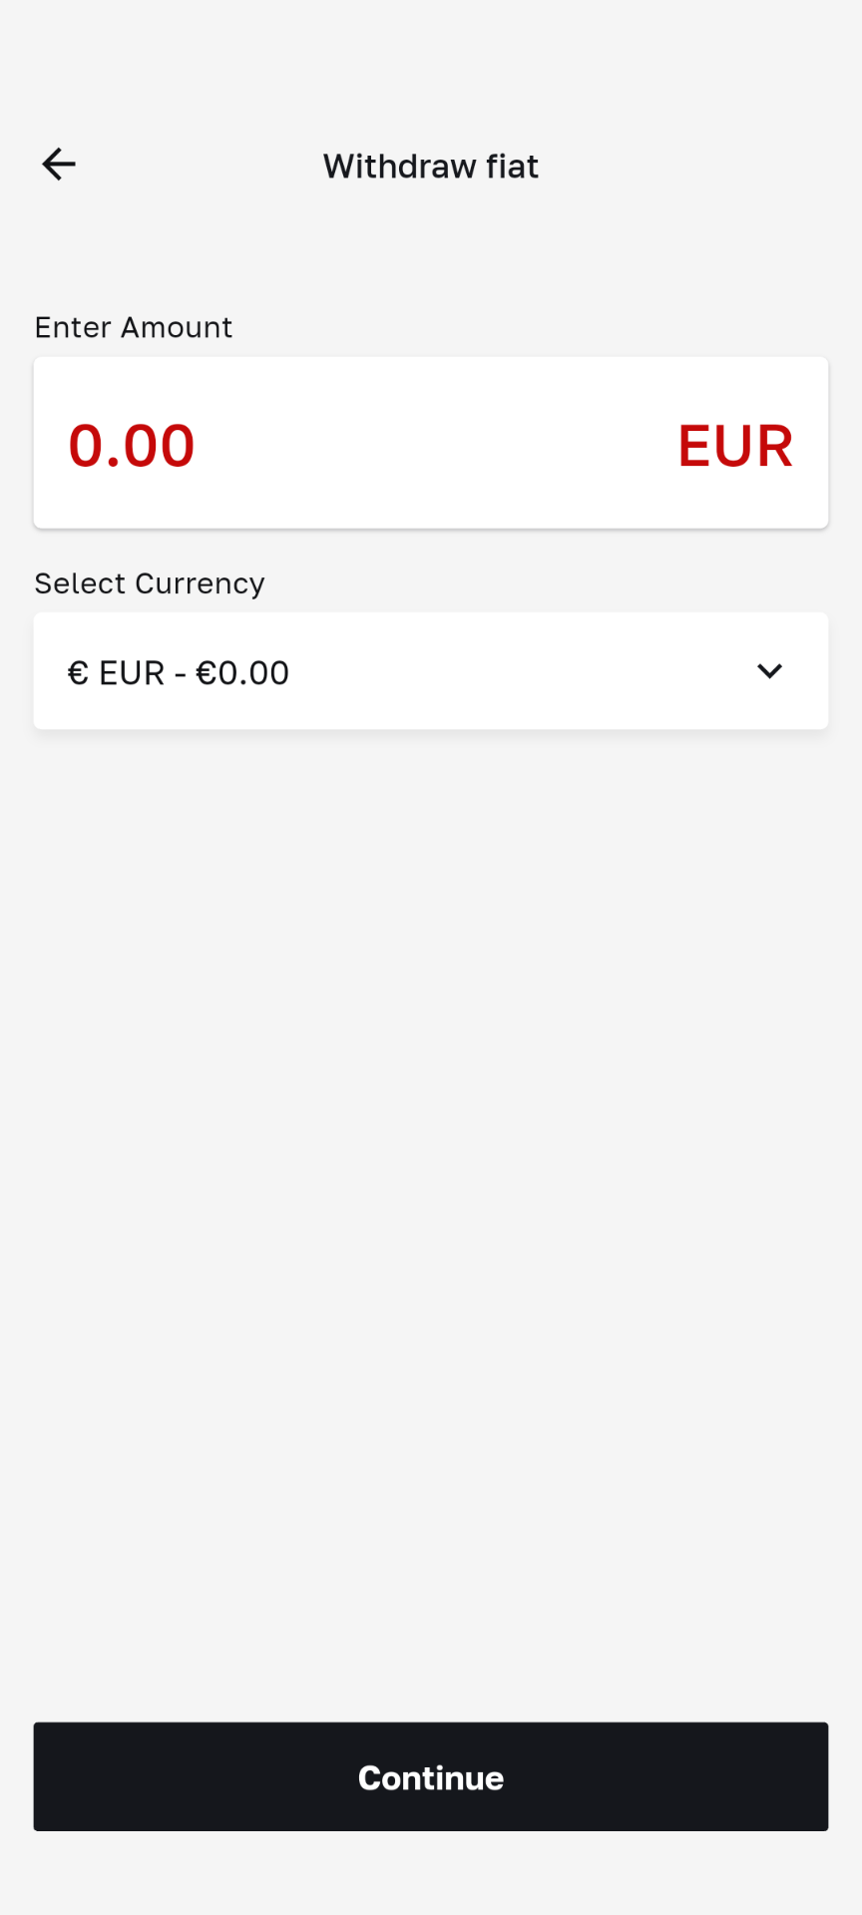Click the black Continue bar at bottom
The height and width of the screenshot is (1915, 862).
430,1776
